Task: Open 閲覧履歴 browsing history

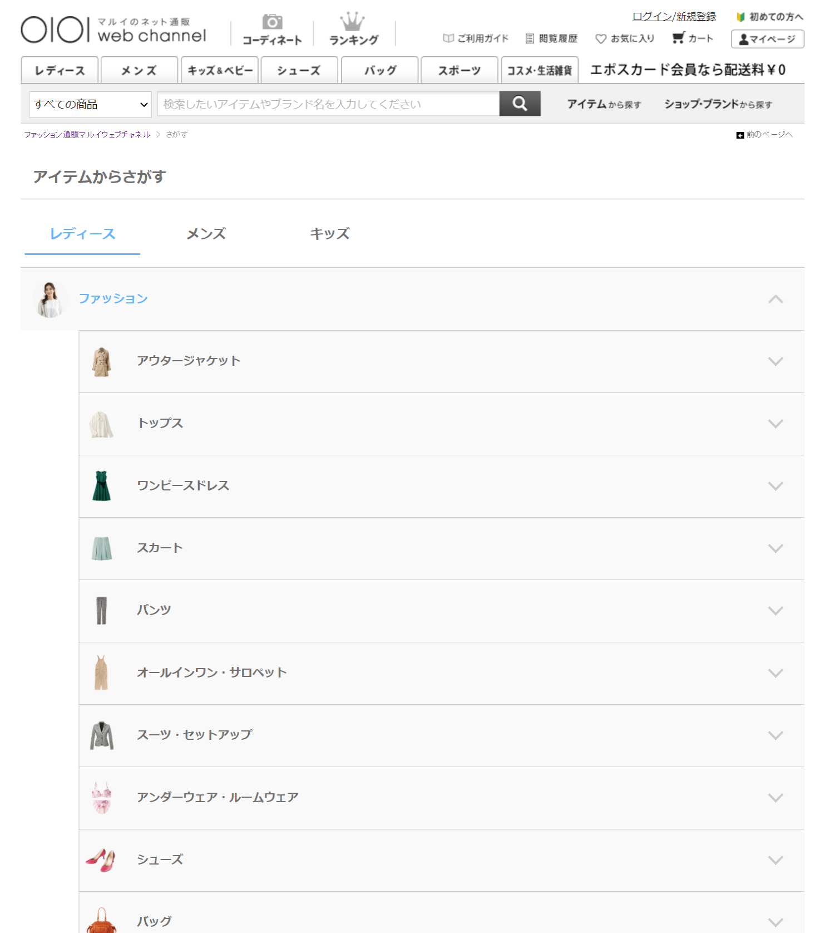Action: (x=551, y=38)
